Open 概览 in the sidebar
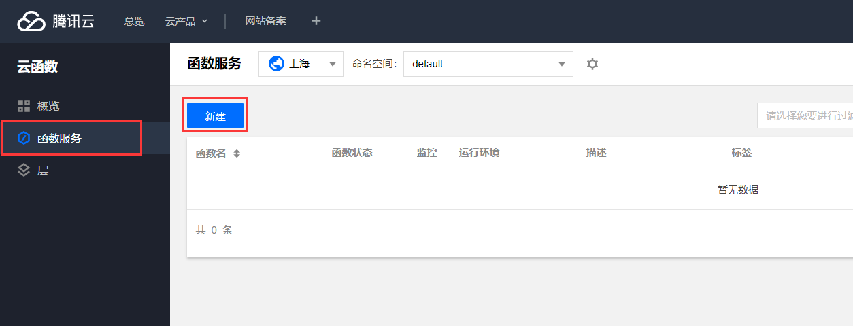853x326 pixels. 85,106
